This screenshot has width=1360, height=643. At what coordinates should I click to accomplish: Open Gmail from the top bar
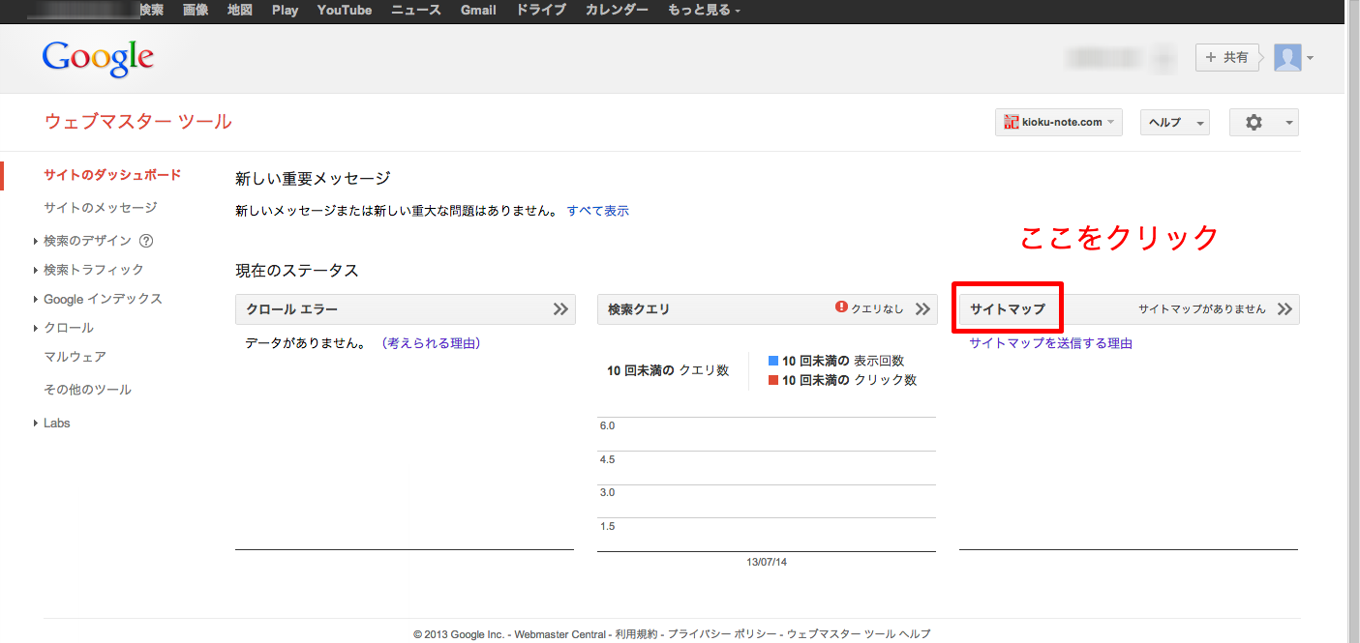click(478, 11)
